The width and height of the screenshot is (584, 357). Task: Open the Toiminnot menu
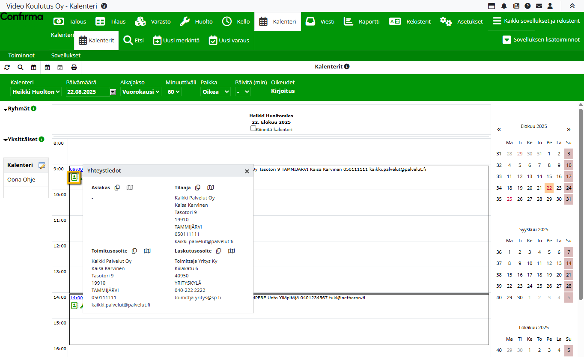[x=21, y=55]
